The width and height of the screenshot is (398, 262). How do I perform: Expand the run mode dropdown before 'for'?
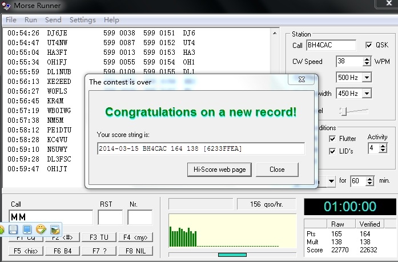[331, 181]
